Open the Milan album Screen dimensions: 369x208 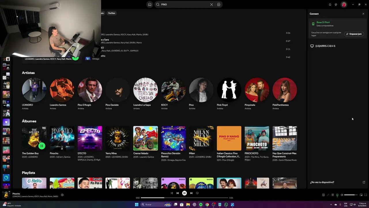pos(201,142)
